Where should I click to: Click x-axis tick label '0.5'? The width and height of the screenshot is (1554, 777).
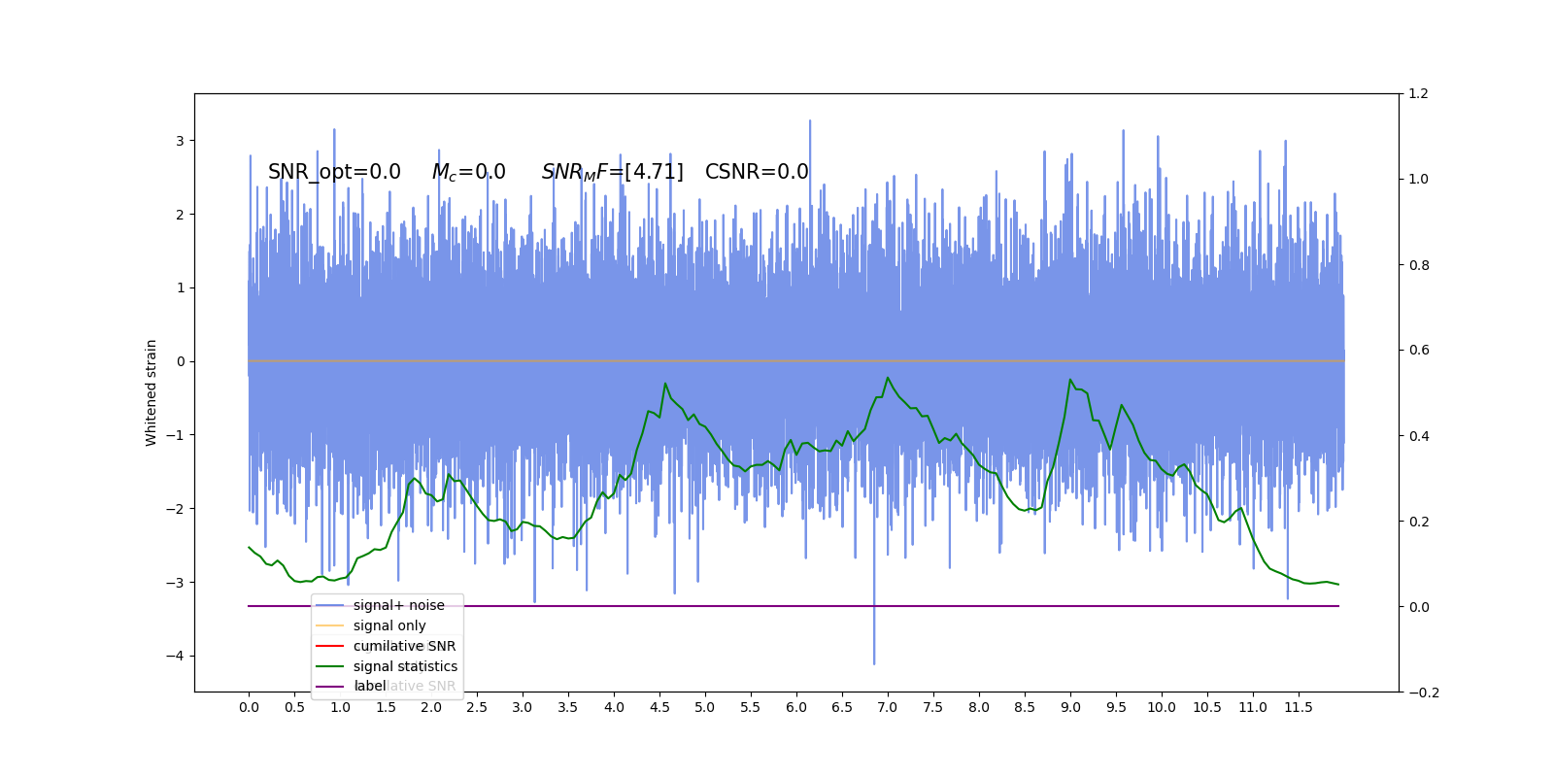294,707
